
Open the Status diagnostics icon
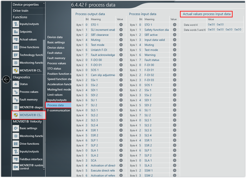click(x=16, y=84)
